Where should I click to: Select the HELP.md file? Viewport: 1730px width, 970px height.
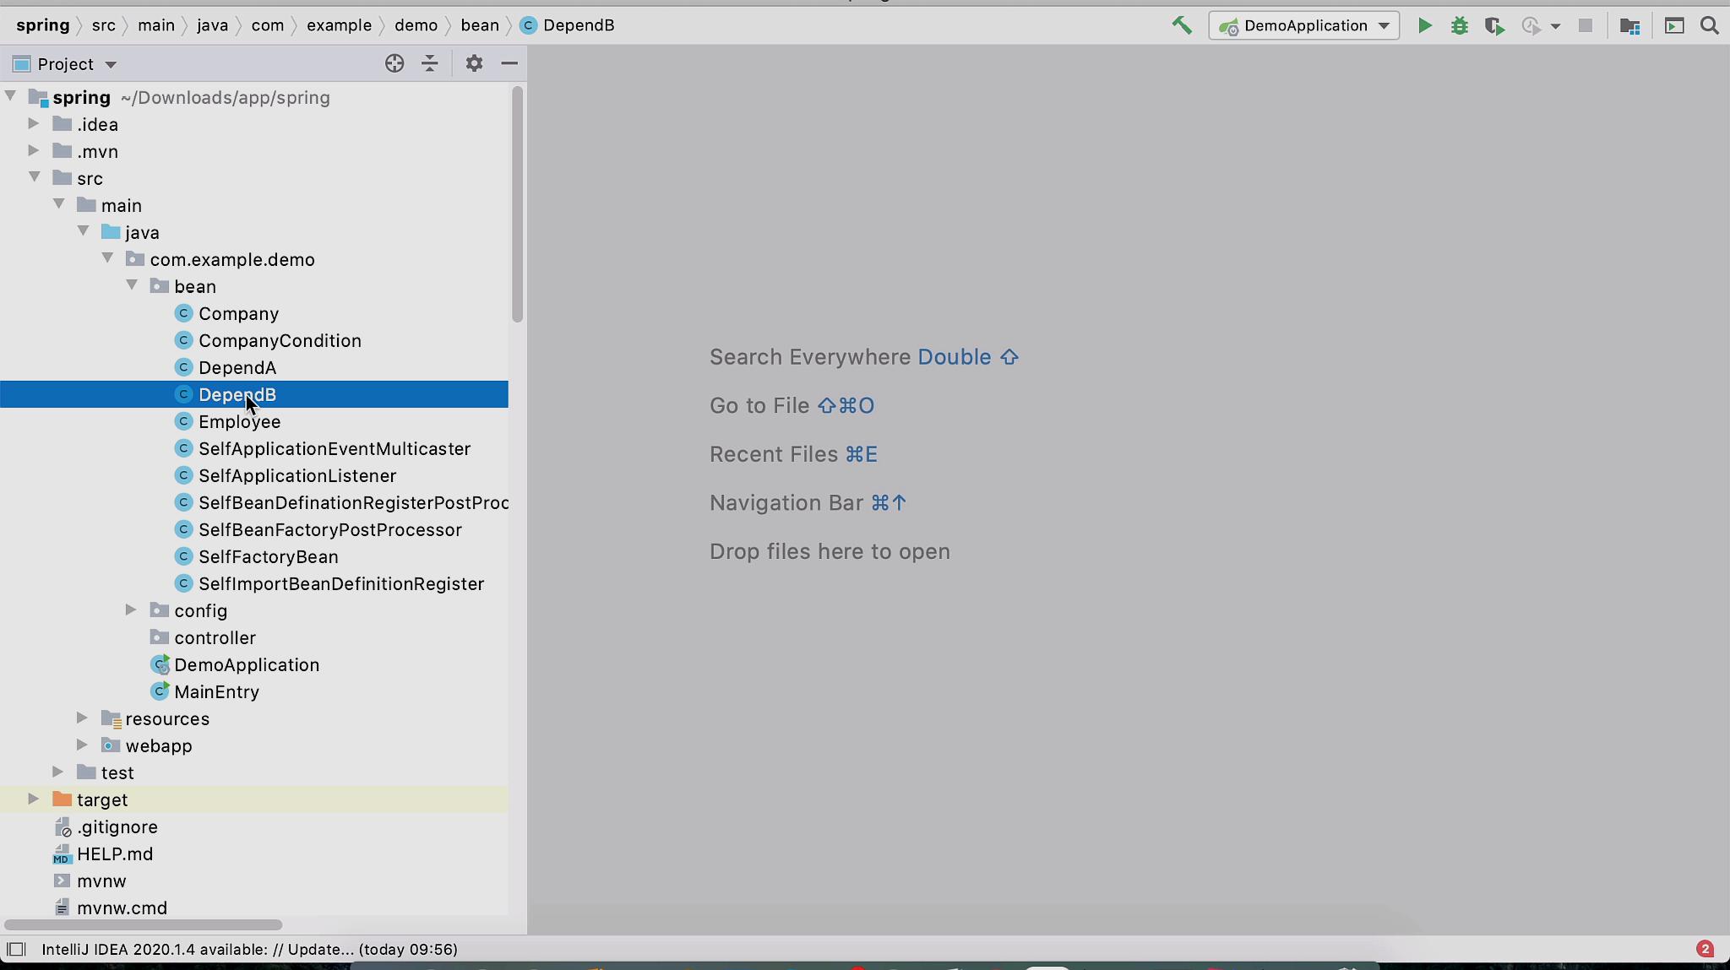pyautogui.click(x=115, y=853)
